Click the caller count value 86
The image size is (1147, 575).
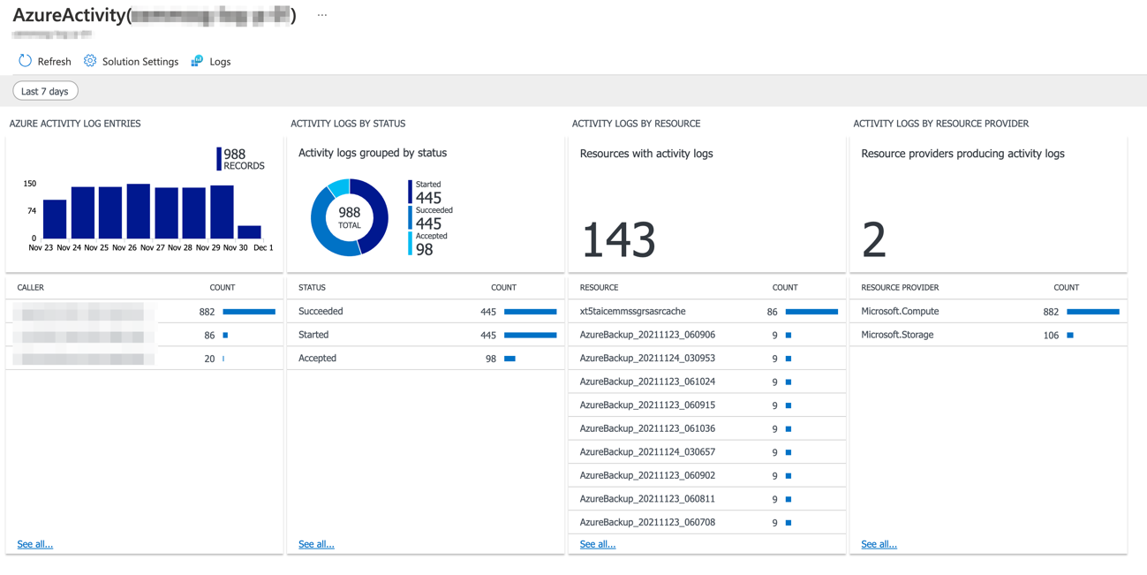point(209,336)
